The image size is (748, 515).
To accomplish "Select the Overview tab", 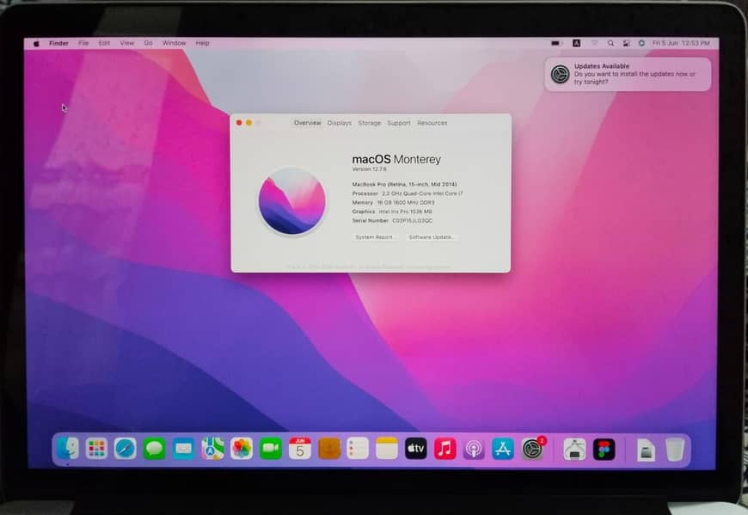I will [x=307, y=123].
